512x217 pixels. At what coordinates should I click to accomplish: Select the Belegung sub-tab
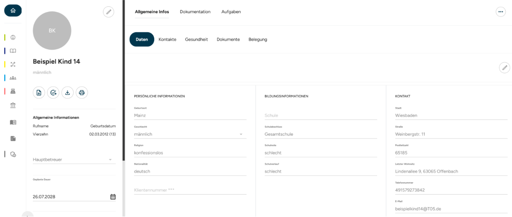258,39
